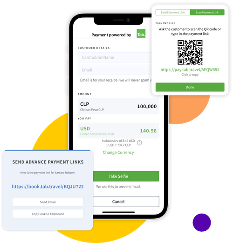Focus the Cardholder Name field
This screenshot has height=243, width=233.
115,57
